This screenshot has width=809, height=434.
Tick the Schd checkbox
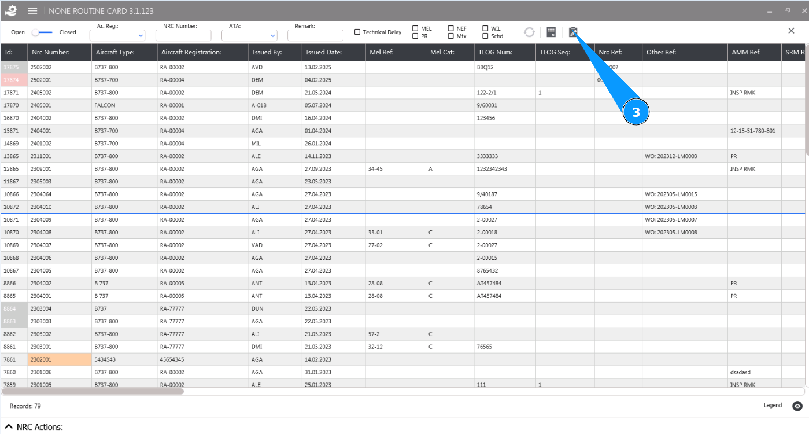(485, 36)
